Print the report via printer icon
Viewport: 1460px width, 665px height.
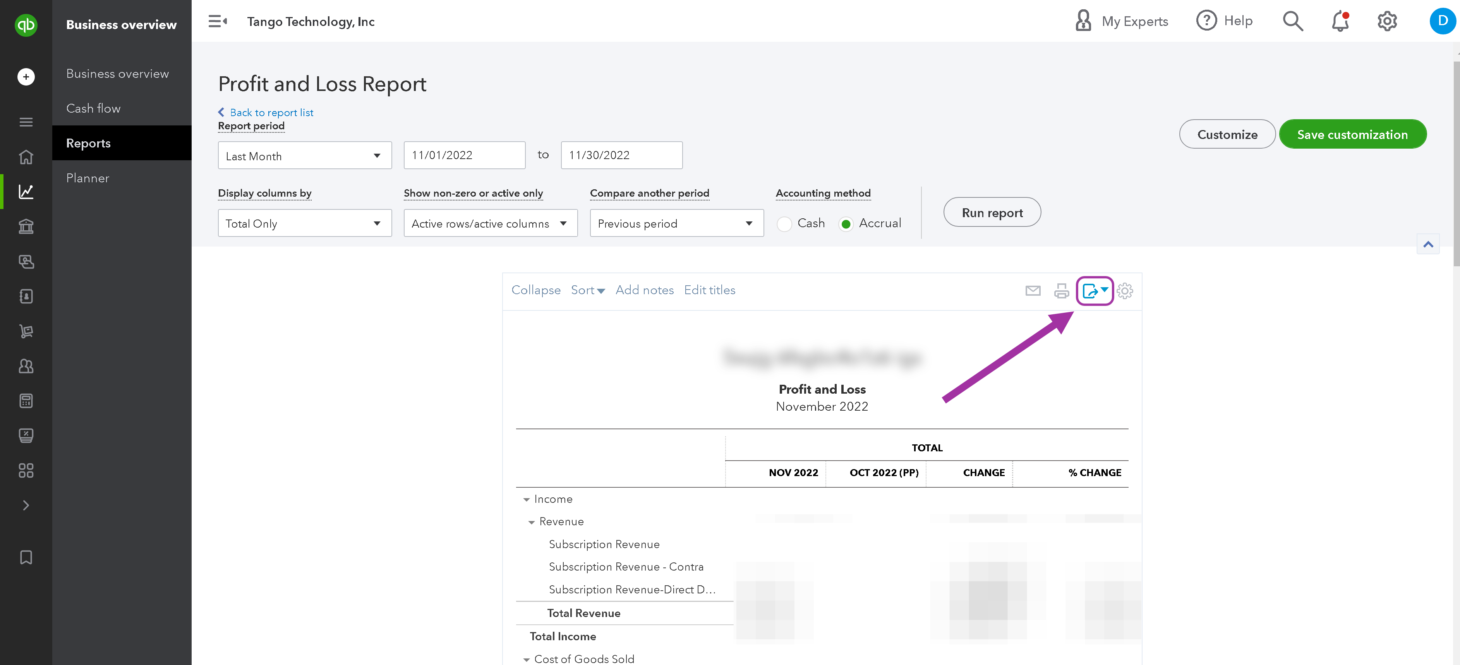[x=1061, y=291]
